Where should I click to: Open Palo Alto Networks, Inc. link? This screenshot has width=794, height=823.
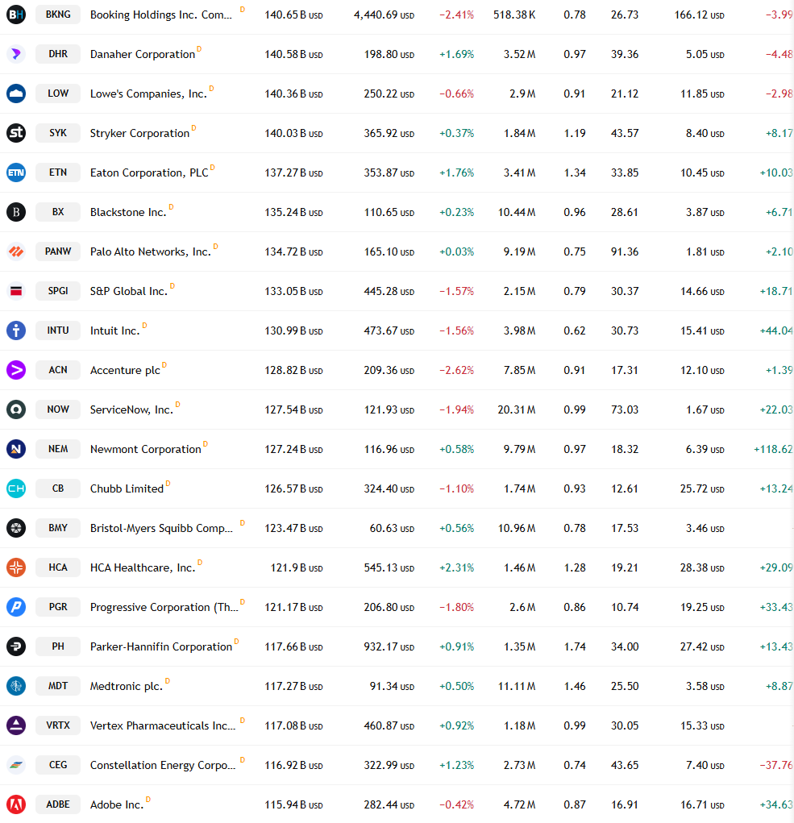[x=151, y=251]
